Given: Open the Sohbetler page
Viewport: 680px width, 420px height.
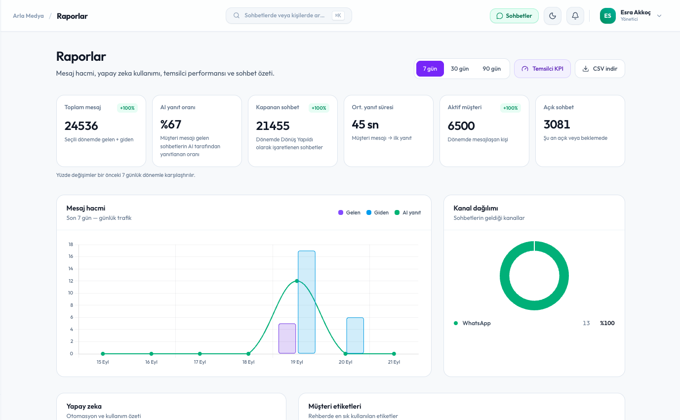Looking at the screenshot, I should (x=514, y=16).
